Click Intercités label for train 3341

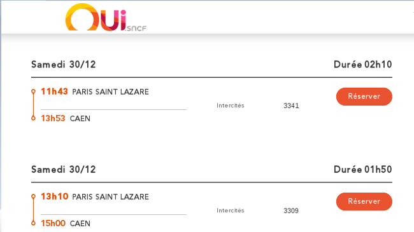tap(230, 106)
